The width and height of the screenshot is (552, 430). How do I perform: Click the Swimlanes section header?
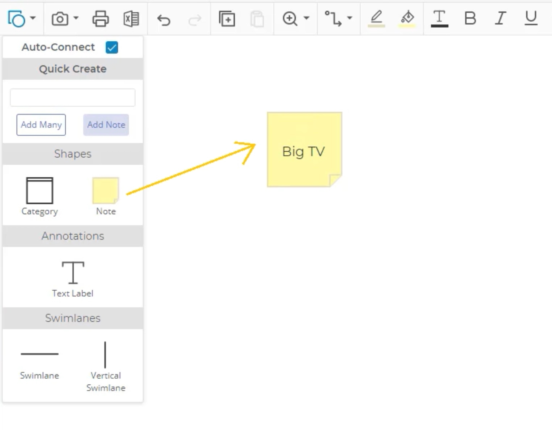73,318
